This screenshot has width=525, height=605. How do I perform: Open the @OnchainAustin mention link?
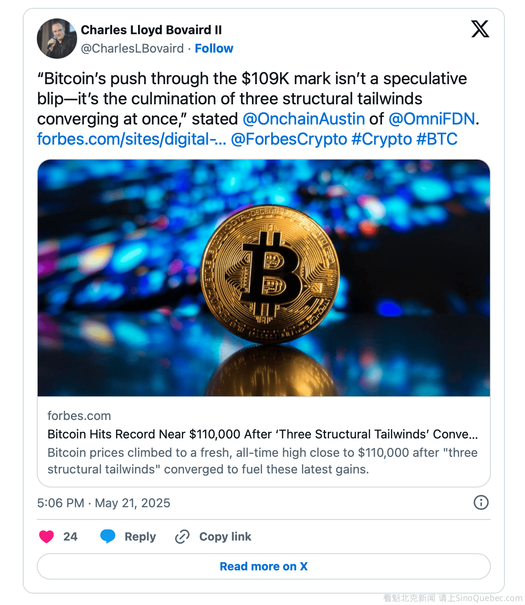pos(304,119)
